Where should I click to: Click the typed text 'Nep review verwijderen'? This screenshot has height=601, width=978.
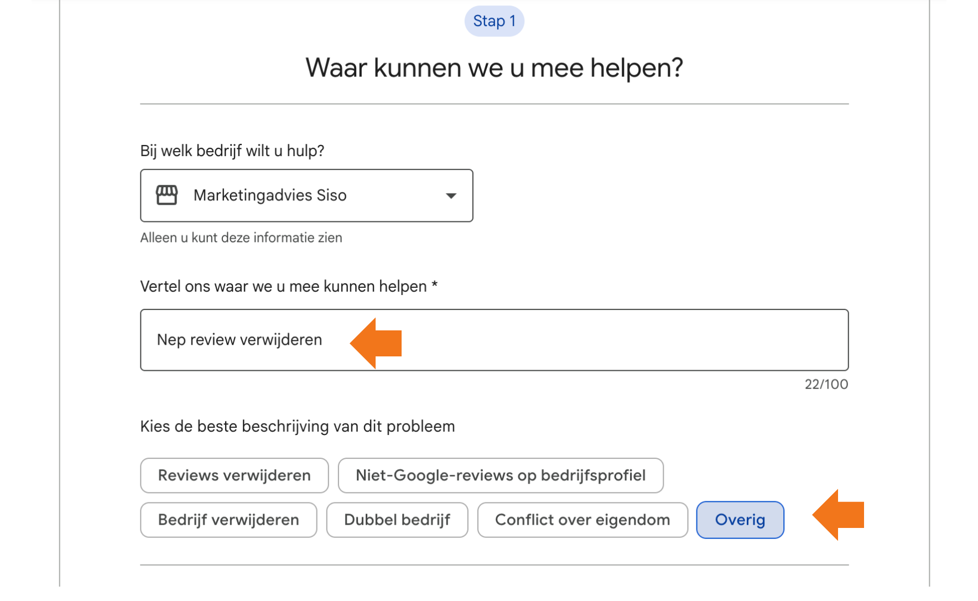click(239, 340)
